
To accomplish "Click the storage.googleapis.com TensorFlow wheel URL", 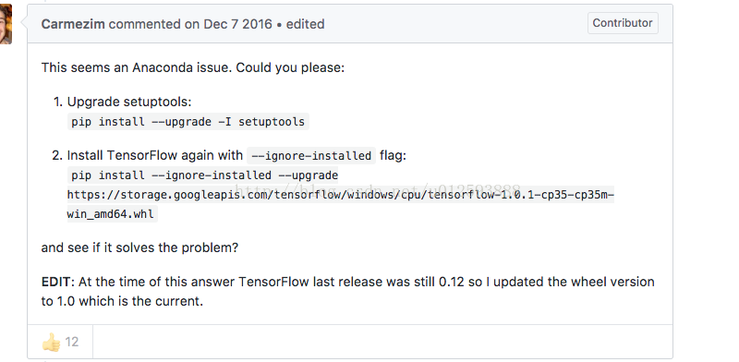I will point(340,195).
